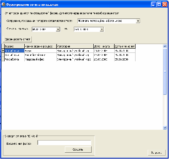Select the Кадровый офис resource cell

pyautogui.click(x=41, y=59)
